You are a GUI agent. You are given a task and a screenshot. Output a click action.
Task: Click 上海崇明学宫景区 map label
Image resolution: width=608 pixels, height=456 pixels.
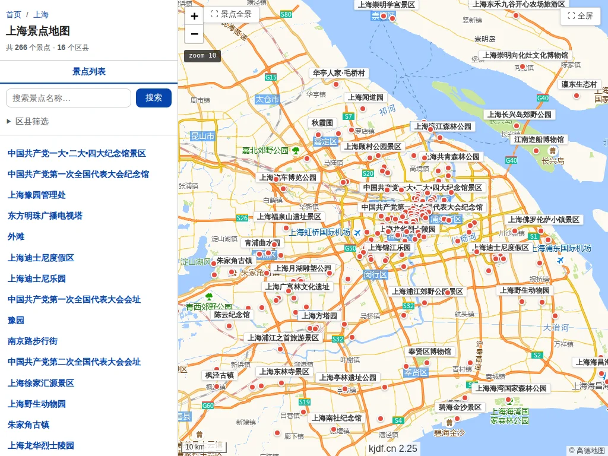click(x=386, y=5)
